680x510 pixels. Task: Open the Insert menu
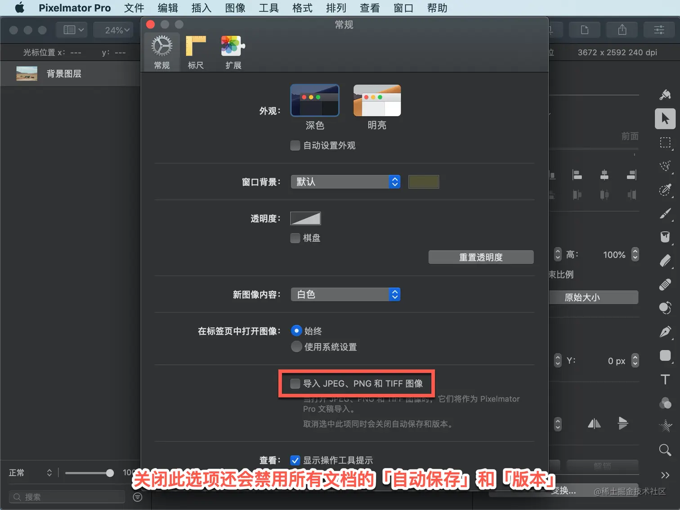(201, 8)
